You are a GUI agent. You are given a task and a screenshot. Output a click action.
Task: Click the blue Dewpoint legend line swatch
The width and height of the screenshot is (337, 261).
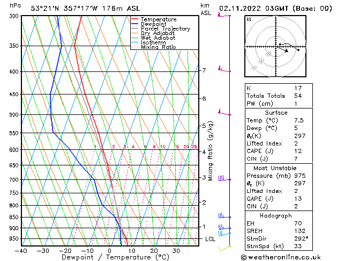pos(135,24)
